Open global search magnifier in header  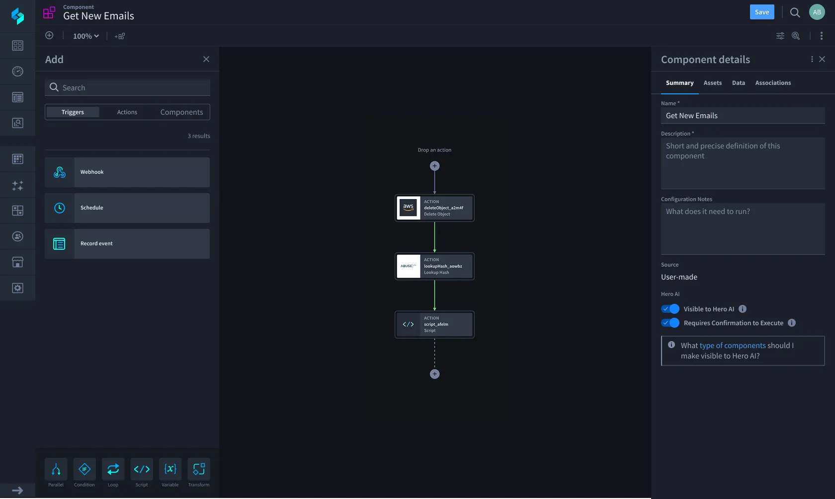coord(795,12)
